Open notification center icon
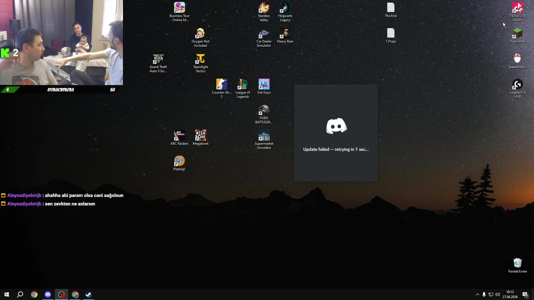 pos(525,295)
